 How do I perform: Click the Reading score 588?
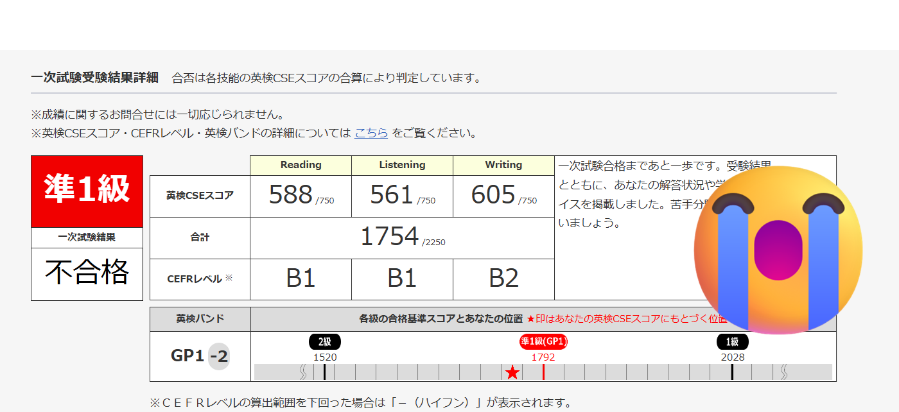tap(291, 195)
